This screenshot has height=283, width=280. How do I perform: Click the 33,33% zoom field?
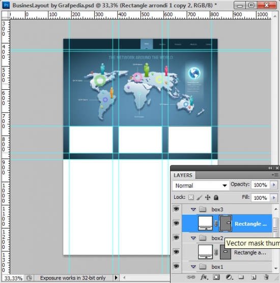(13, 278)
